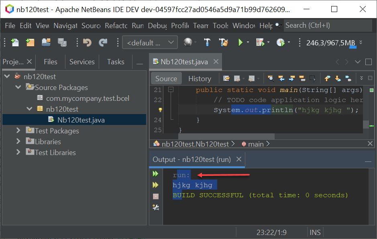377x239 pixels.
Task: Click the Re-run with different parameters yellow icon
Action: (155, 185)
